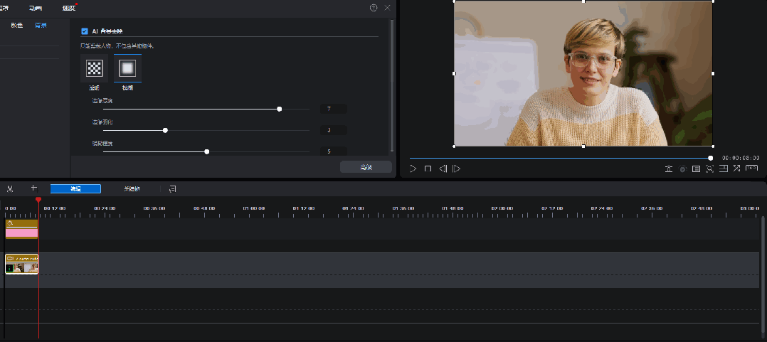Viewport: 767px width, 342px height.
Task: Close the edit settings panel
Action: coord(387,7)
